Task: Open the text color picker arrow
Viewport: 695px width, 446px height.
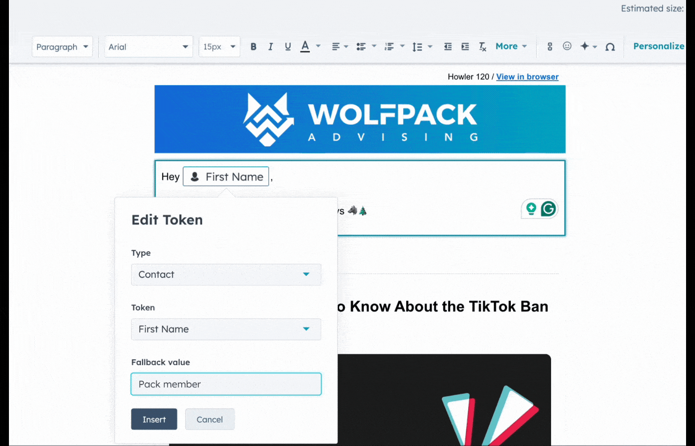Action: (x=318, y=47)
